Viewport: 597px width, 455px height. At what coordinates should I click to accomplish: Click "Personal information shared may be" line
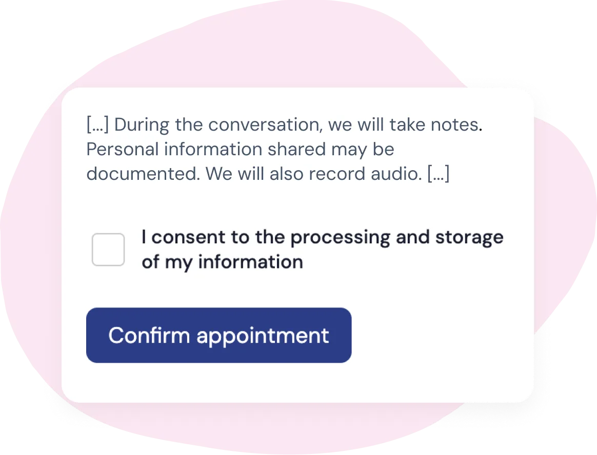click(240, 150)
